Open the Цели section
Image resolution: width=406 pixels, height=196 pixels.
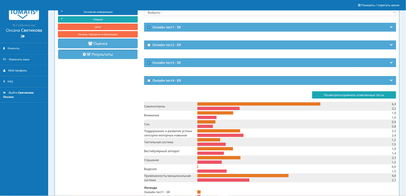pyautogui.click(x=98, y=27)
